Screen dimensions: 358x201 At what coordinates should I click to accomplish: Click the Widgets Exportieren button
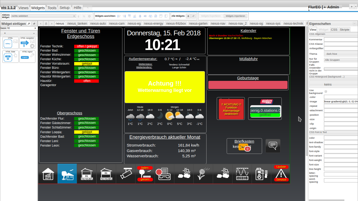point(211,16)
